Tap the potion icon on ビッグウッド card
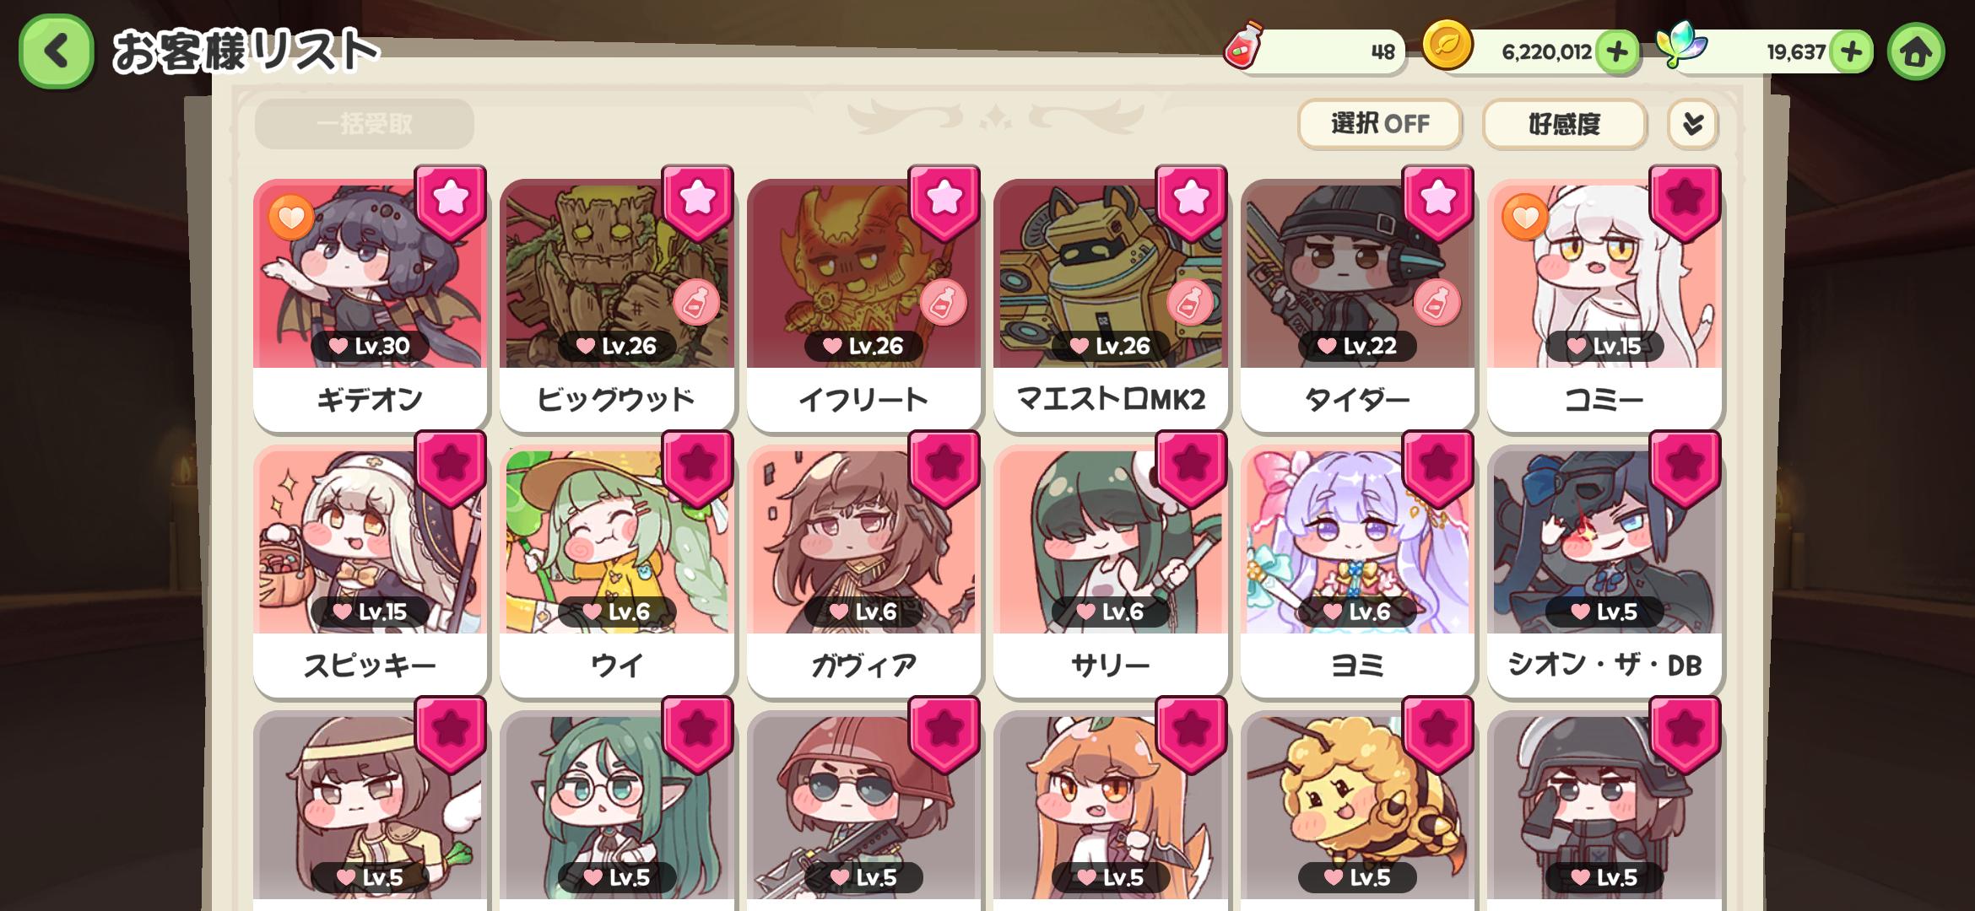Viewport: 1975px width, 911px height. [695, 302]
